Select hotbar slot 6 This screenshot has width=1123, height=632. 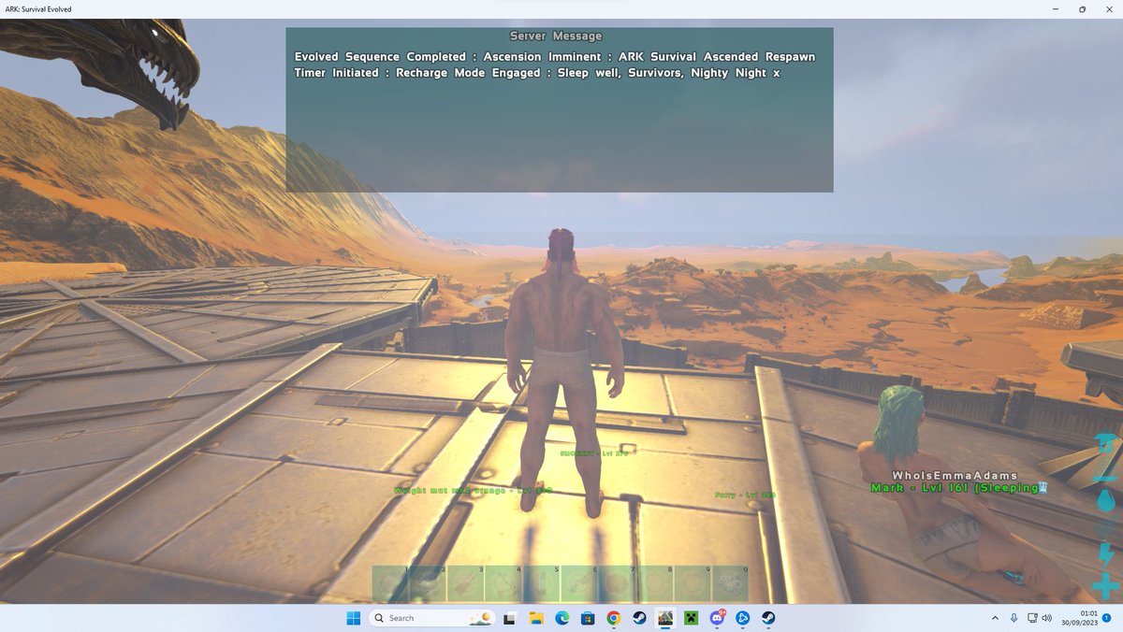(x=580, y=583)
